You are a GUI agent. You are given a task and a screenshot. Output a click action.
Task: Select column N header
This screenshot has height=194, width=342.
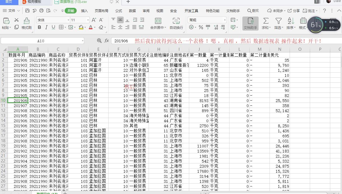click(x=280, y=49)
